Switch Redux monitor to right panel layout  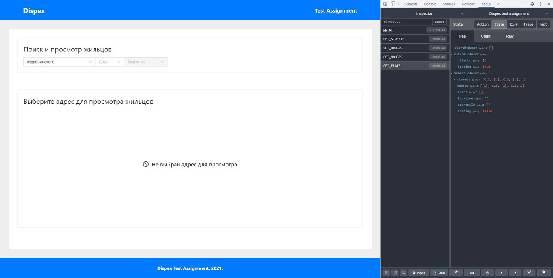pyautogui.click(x=395, y=272)
